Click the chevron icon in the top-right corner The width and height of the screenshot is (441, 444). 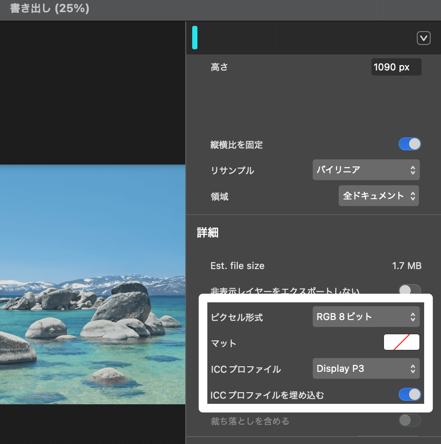click(423, 38)
